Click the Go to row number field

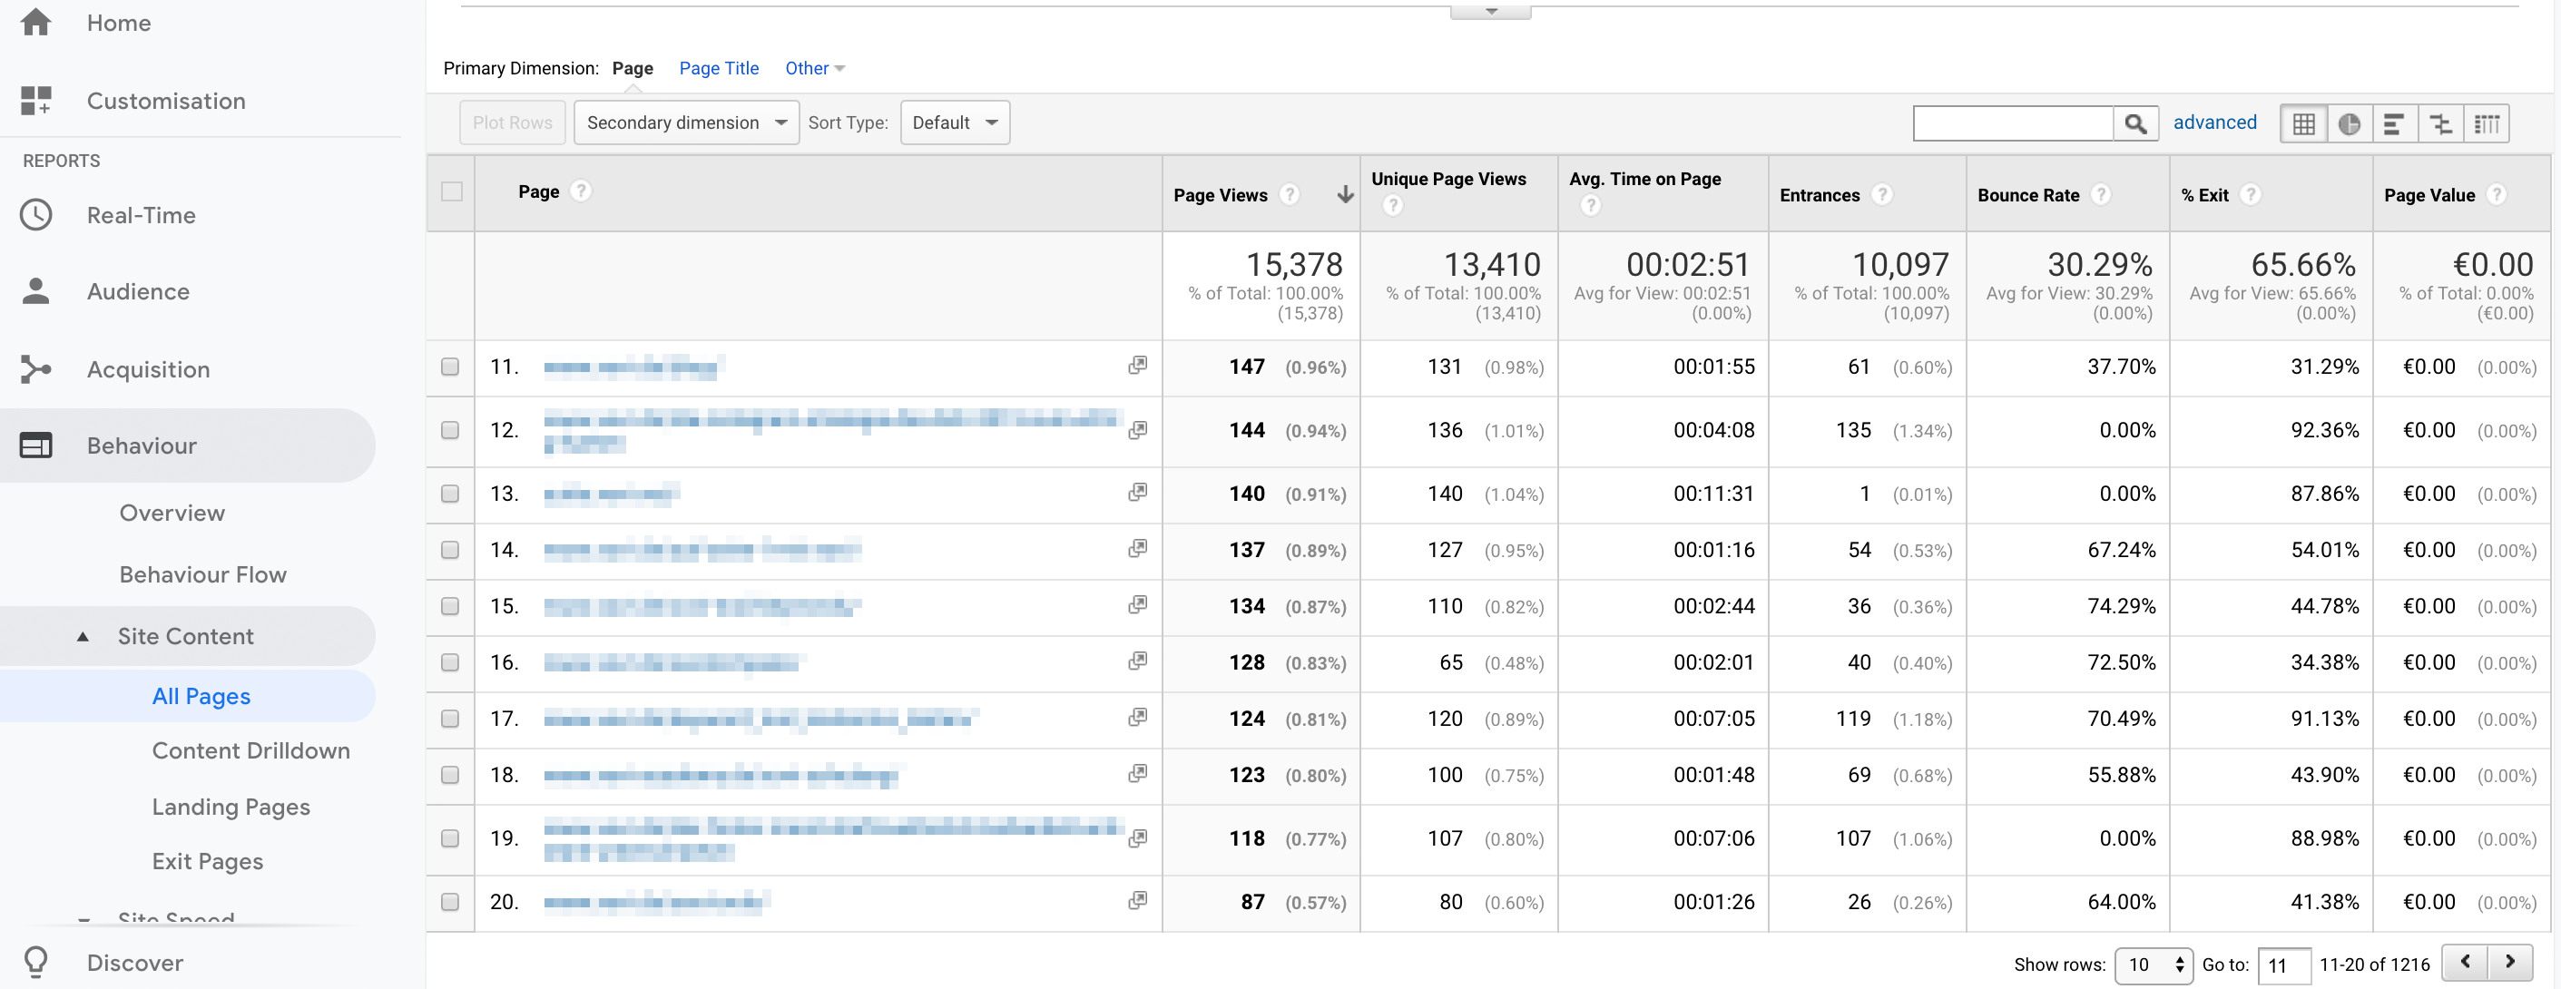(2282, 965)
